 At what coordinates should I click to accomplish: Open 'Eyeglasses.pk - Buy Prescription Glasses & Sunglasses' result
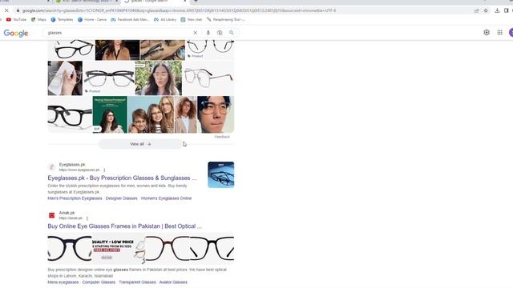pyautogui.click(x=122, y=178)
